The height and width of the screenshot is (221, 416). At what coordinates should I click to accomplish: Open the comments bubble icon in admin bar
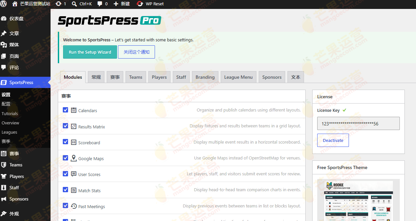(x=100, y=4)
